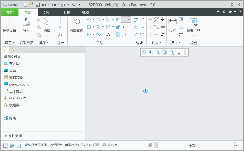Choose the Spline tool in the Sketch group
The width and height of the screenshot is (244, 151).
(99, 34)
